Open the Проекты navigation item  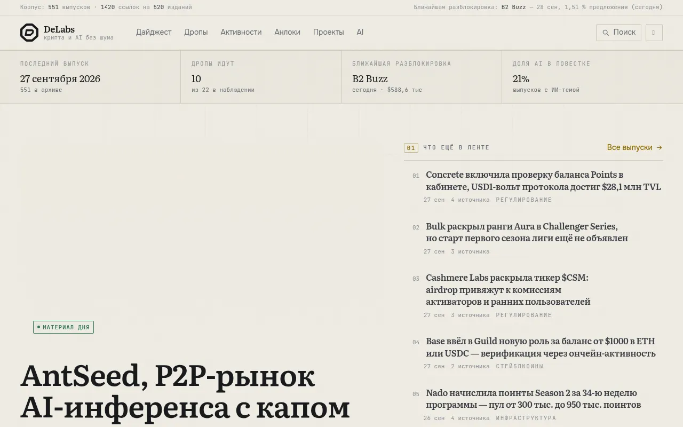328,32
